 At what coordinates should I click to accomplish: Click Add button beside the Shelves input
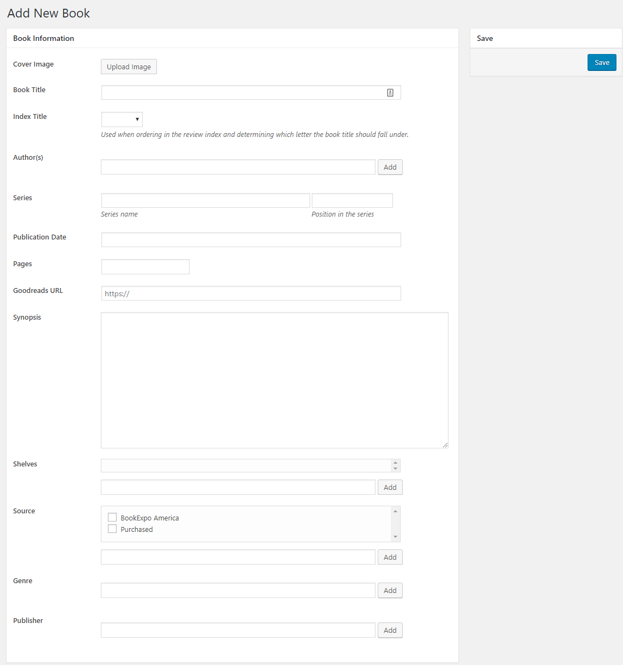(x=390, y=487)
